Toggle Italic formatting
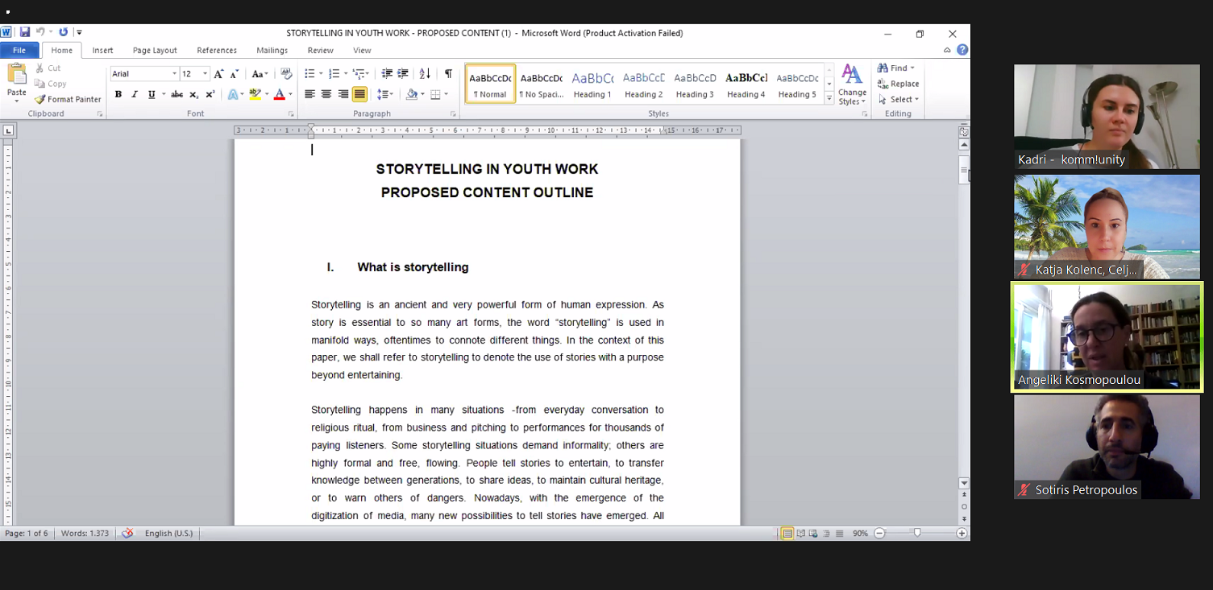 pyautogui.click(x=135, y=94)
